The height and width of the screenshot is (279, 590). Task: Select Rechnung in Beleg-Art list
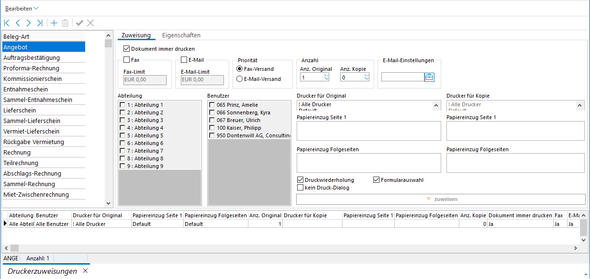[x=17, y=153]
